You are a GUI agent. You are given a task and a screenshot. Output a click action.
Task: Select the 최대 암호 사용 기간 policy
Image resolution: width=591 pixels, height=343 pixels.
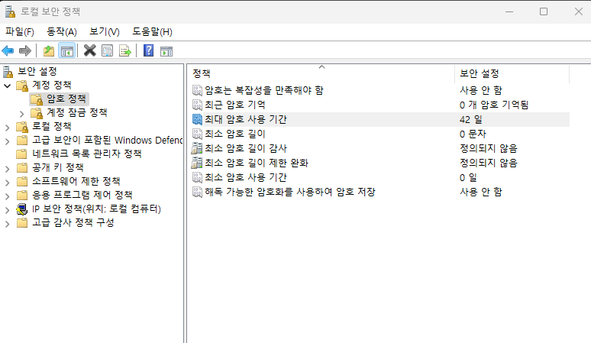click(x=246, y=119)
